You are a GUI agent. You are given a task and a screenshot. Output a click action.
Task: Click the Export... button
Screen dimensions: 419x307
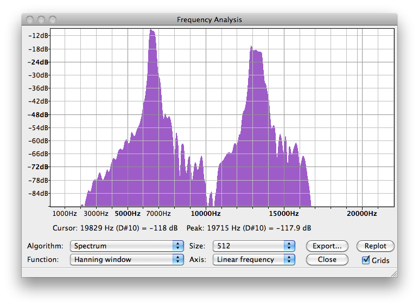click(x=327, y=246)
